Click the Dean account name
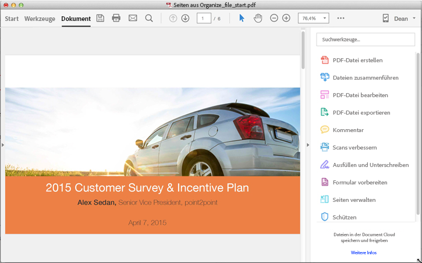The height and width of the screenshot is (263, 422). [400, 19]
